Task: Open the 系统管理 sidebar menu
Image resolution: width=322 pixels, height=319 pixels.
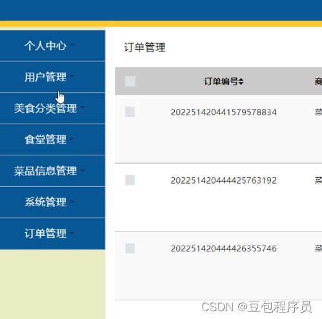Action: click(52, 202)
